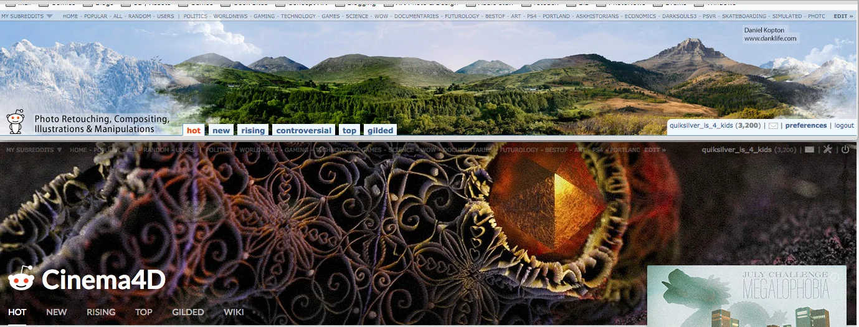The height and width of the screenshot is (327, 859).
Task: Select the HOT tab under Cinema4D
Action: pyautogui.click(x=17, y=312)
